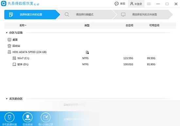180x126 pixels.
Task: Click the file icon in HD0 type column
Action: click(x=87, y=52)
